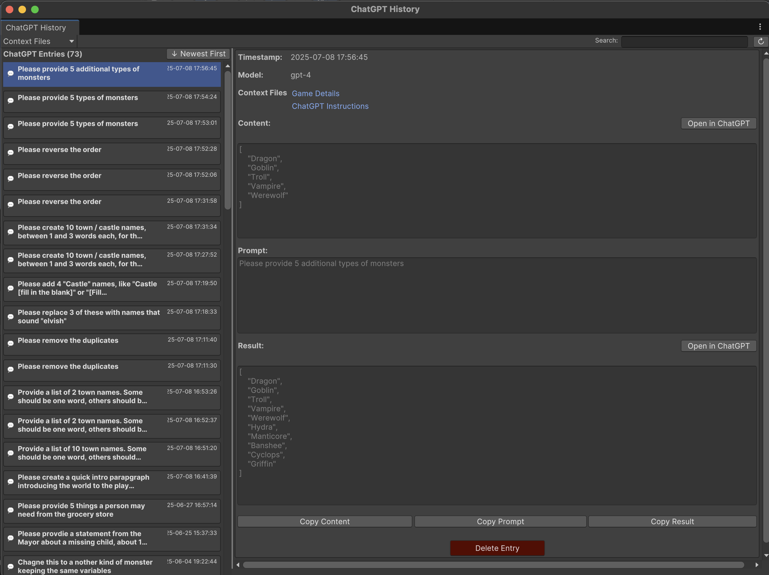This screenshot has width=769, height=575.
Task: Click the refresh icon next to Search
Action: [761, 41]
